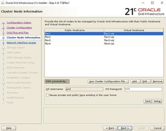Viewport: 166px width, 131px height.
Task: Click the GIMR Storage Option step
Action: pos(19,58)
